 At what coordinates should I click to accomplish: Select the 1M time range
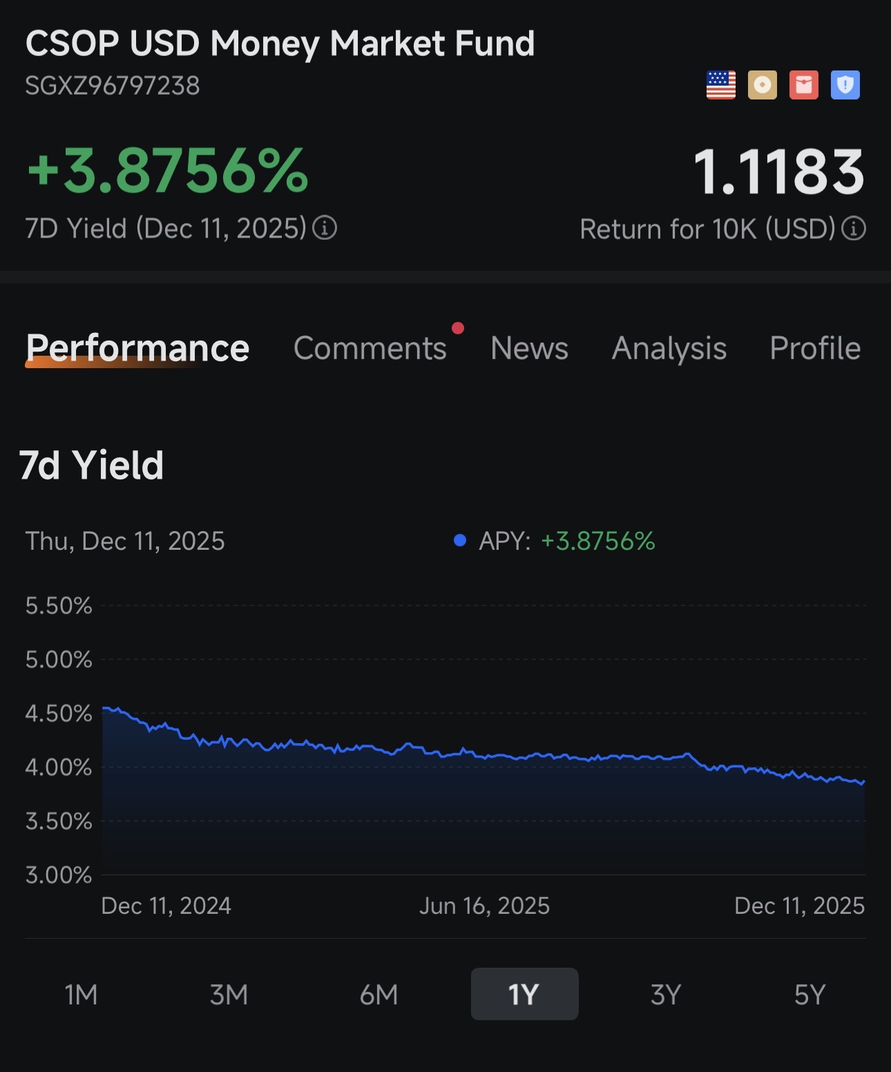tap(81, 995)
